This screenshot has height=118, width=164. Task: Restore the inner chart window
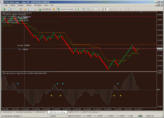click(x=159, y=5)
